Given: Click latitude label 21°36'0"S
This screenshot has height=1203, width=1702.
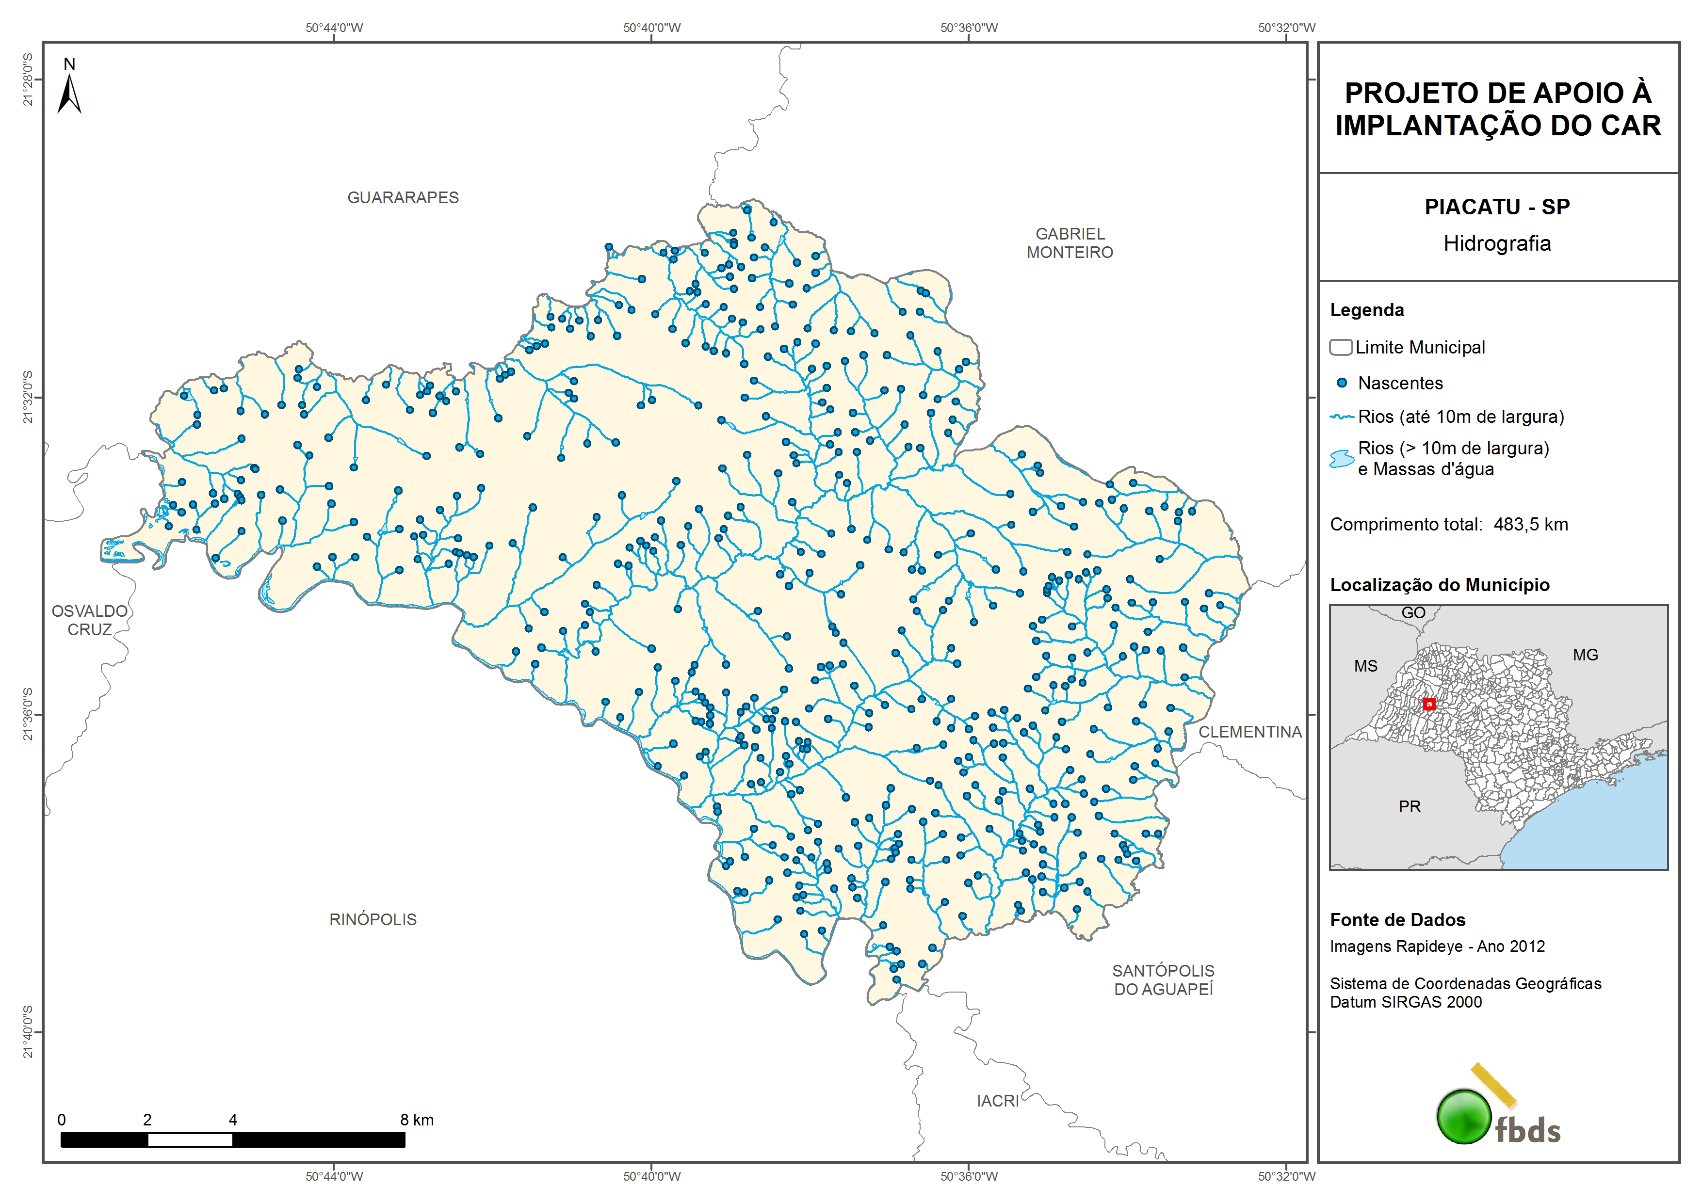Looking at the screenshot, I should [28, 715].
